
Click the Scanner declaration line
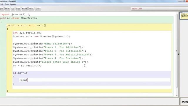point(42,36)
